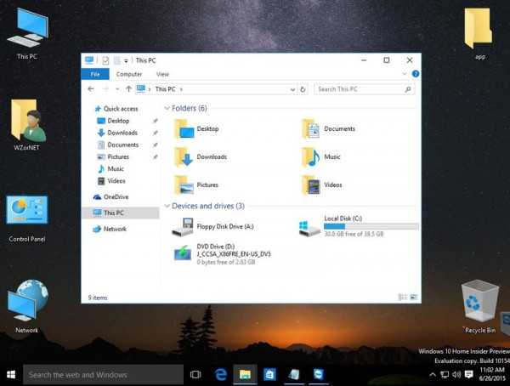Viewport: 510px width, 386px height.
Task: Refresh the This PC view
Action: (303, 89)
